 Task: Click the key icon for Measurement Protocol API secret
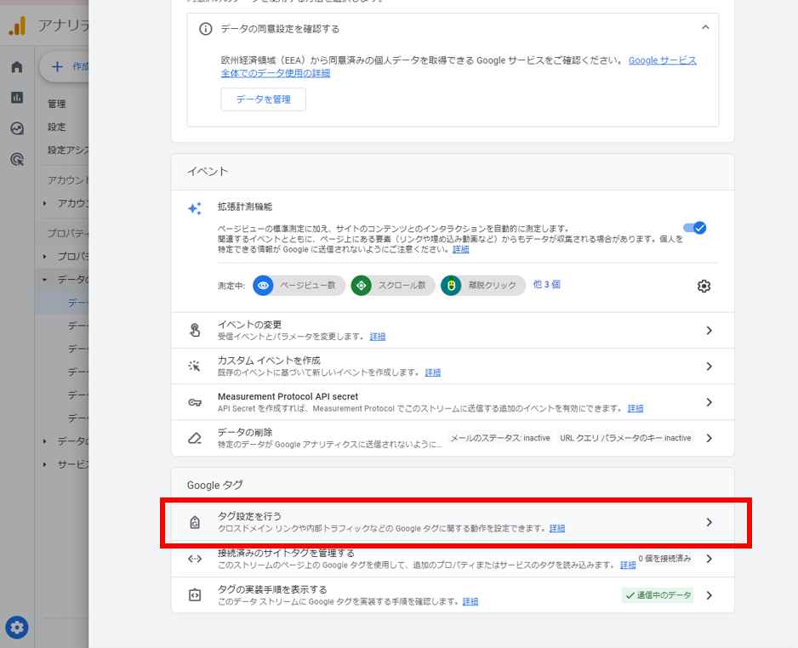click(x=195, y=402)
